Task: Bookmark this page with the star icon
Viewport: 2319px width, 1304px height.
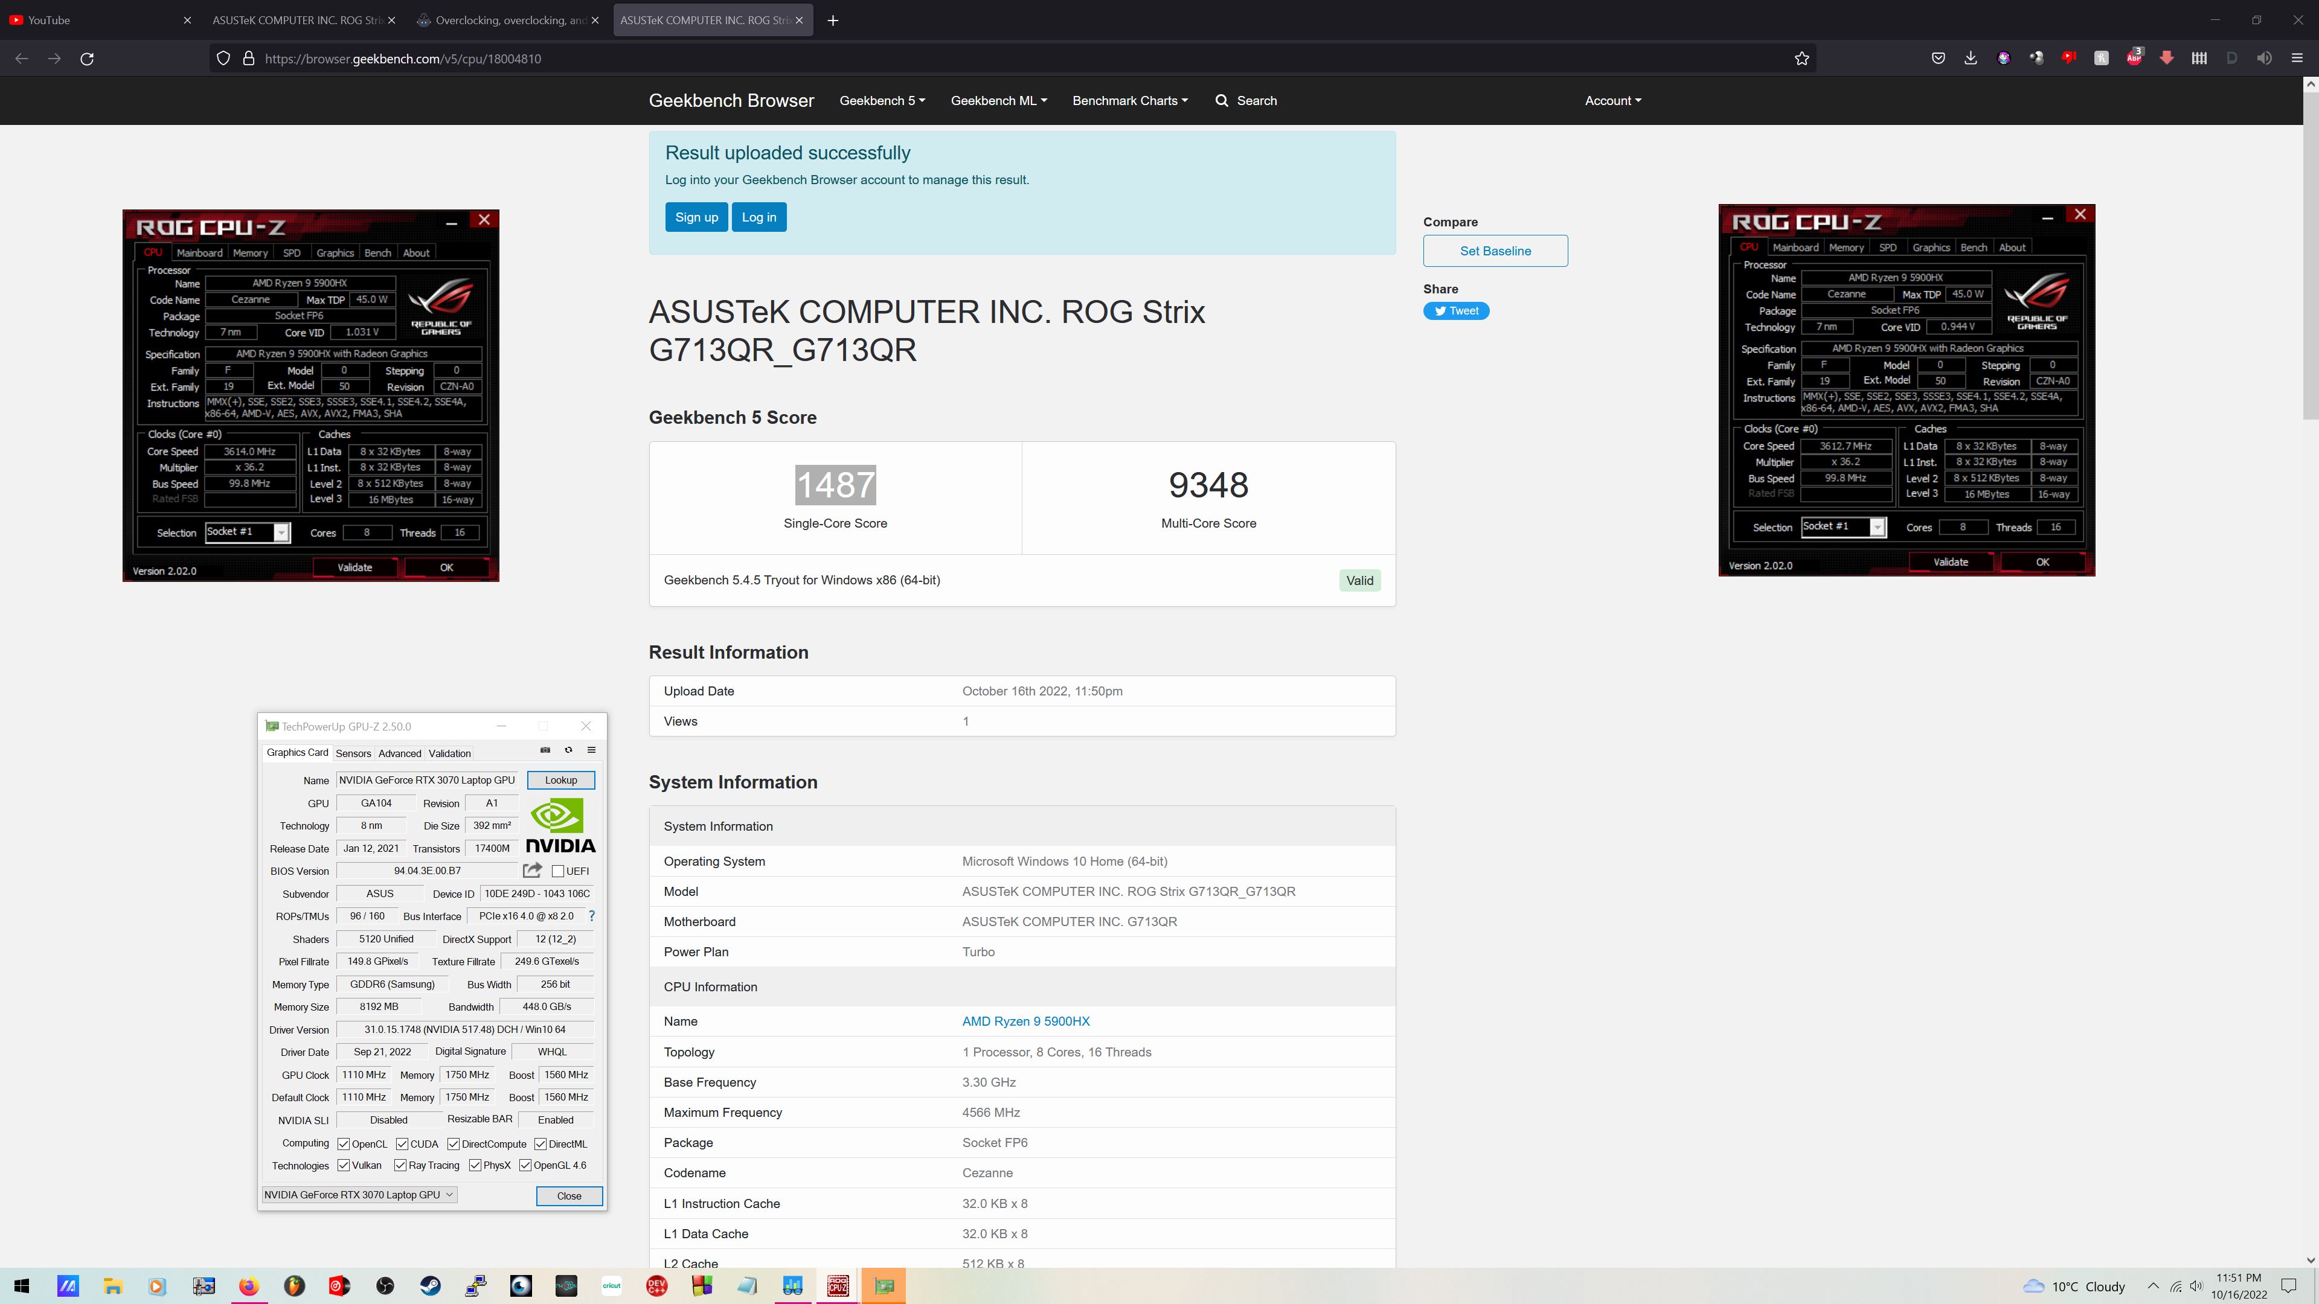Action: pyautogui.click(x=1801, y=59)
